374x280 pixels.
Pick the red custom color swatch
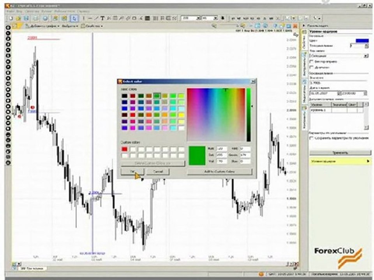point(125,149)
